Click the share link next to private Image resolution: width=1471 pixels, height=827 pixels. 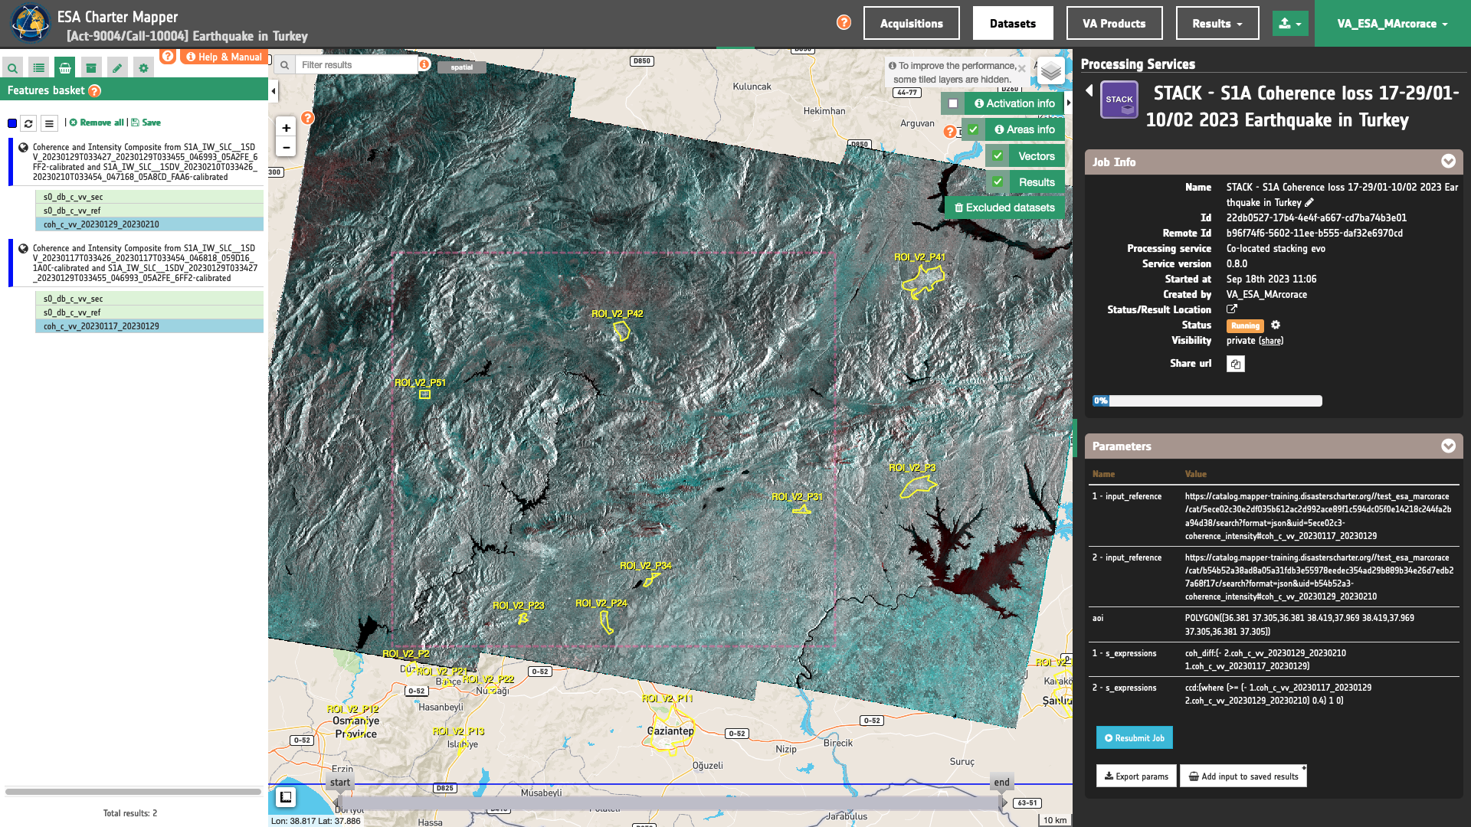click(x=1271, y=341)
